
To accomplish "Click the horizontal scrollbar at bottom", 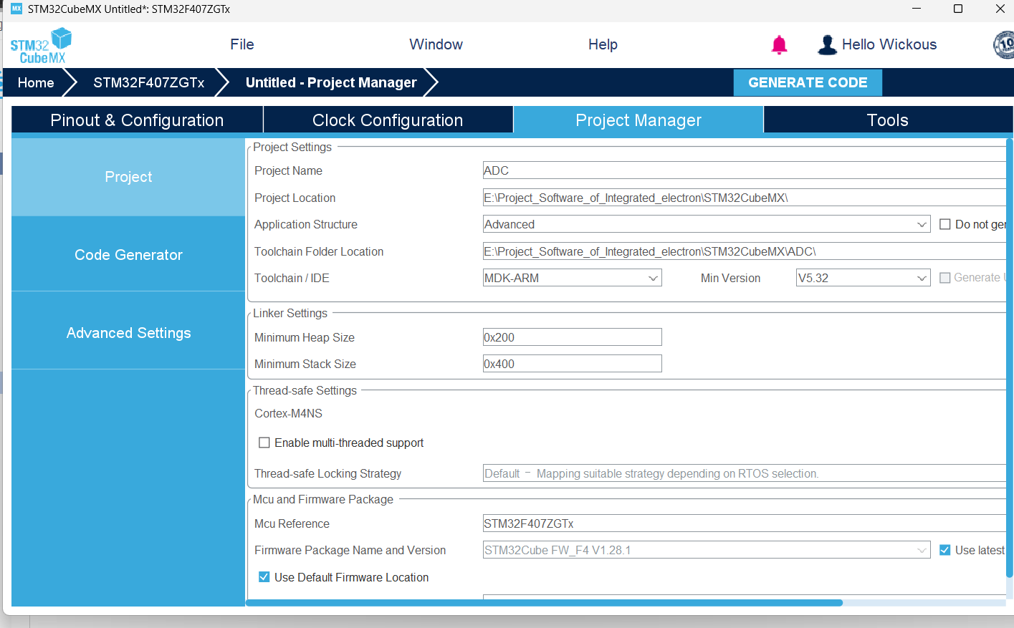I will [x=545, y=603].
